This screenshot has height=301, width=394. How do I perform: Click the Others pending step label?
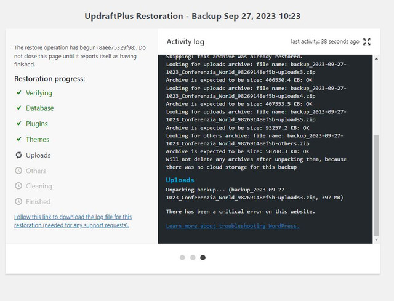(x=36, y=171)
